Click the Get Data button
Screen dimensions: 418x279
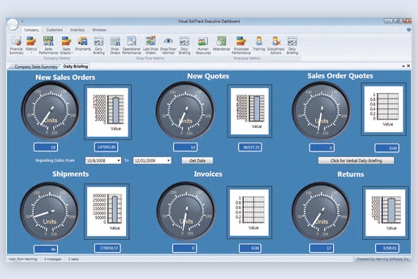pyautogui.click(x=197, y=160)
